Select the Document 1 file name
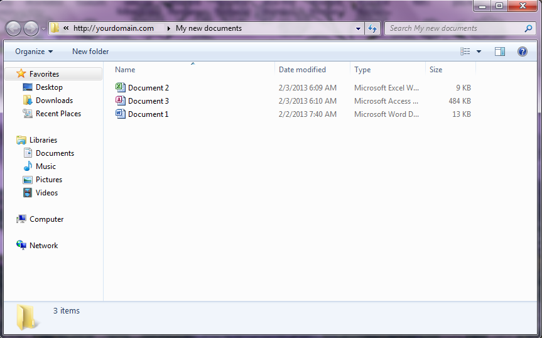This screenshot has height=338, width=542. 148,114
